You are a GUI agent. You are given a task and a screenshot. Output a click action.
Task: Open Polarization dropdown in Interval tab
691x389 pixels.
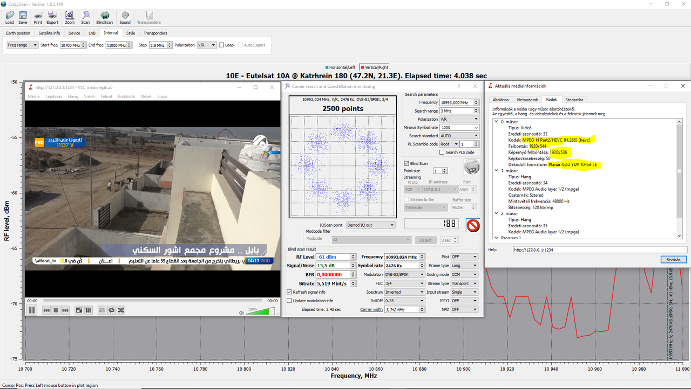206,45
